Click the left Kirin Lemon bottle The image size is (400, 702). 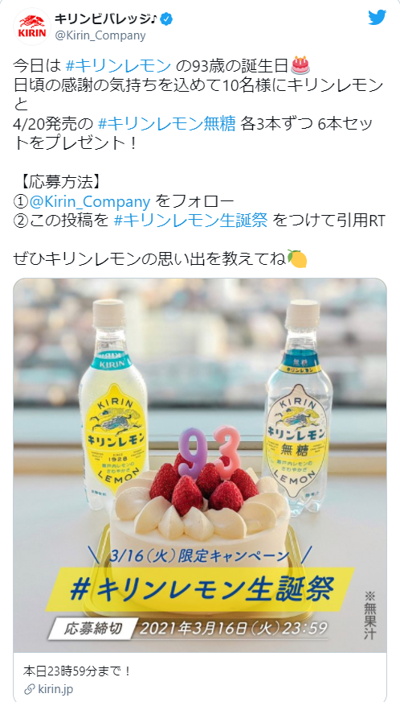113,405
